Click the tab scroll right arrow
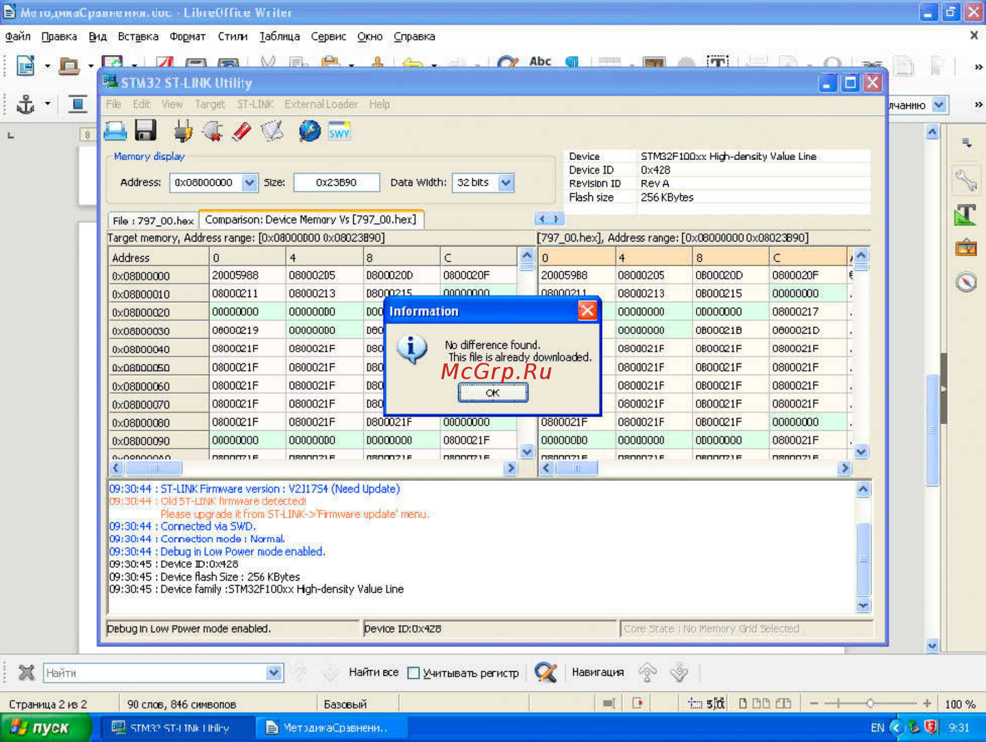 (556, 219)
